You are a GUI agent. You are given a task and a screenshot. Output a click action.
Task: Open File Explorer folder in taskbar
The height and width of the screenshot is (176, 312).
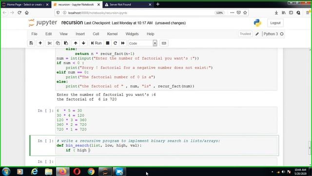coord(48,172)
